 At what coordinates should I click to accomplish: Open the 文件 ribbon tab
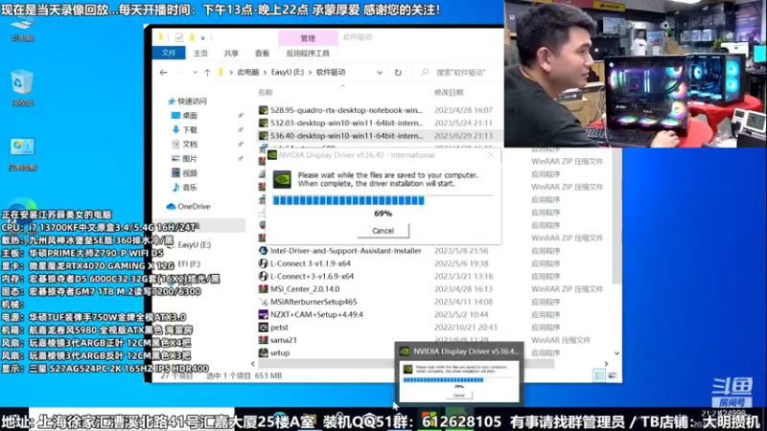tap(169, 53)
